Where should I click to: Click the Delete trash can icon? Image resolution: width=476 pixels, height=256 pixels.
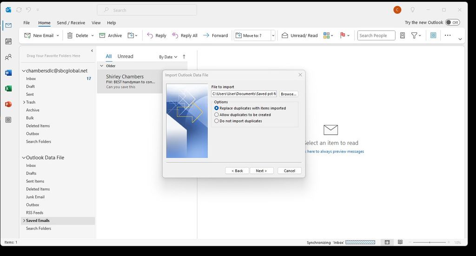[x=70, y=35]
